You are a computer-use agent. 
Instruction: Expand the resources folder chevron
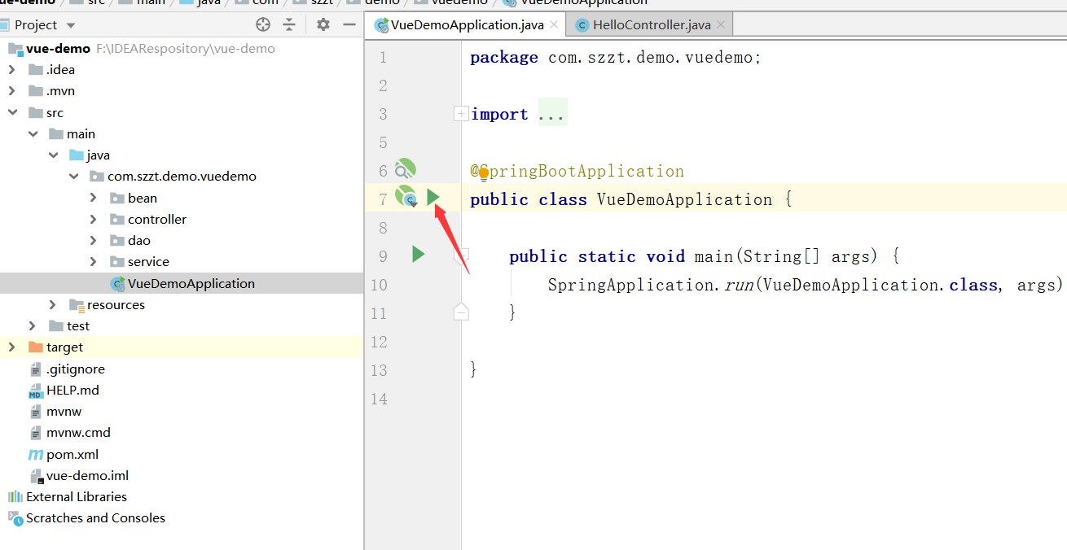[53, 305]
